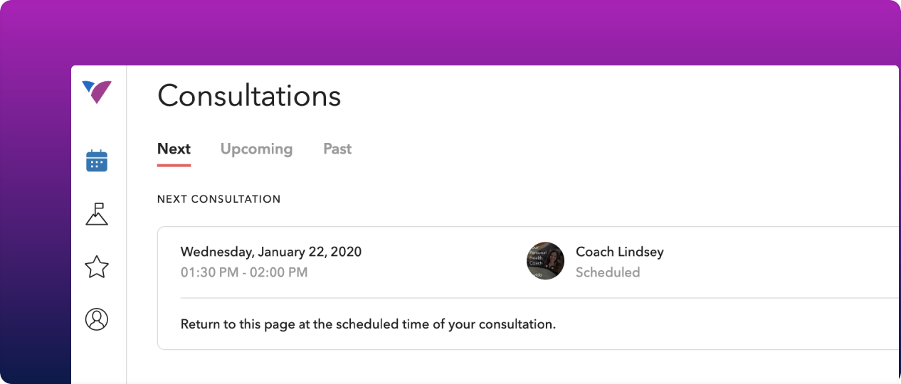Switch to the Next tab
The image size is (901, 384).
[174, 149]
